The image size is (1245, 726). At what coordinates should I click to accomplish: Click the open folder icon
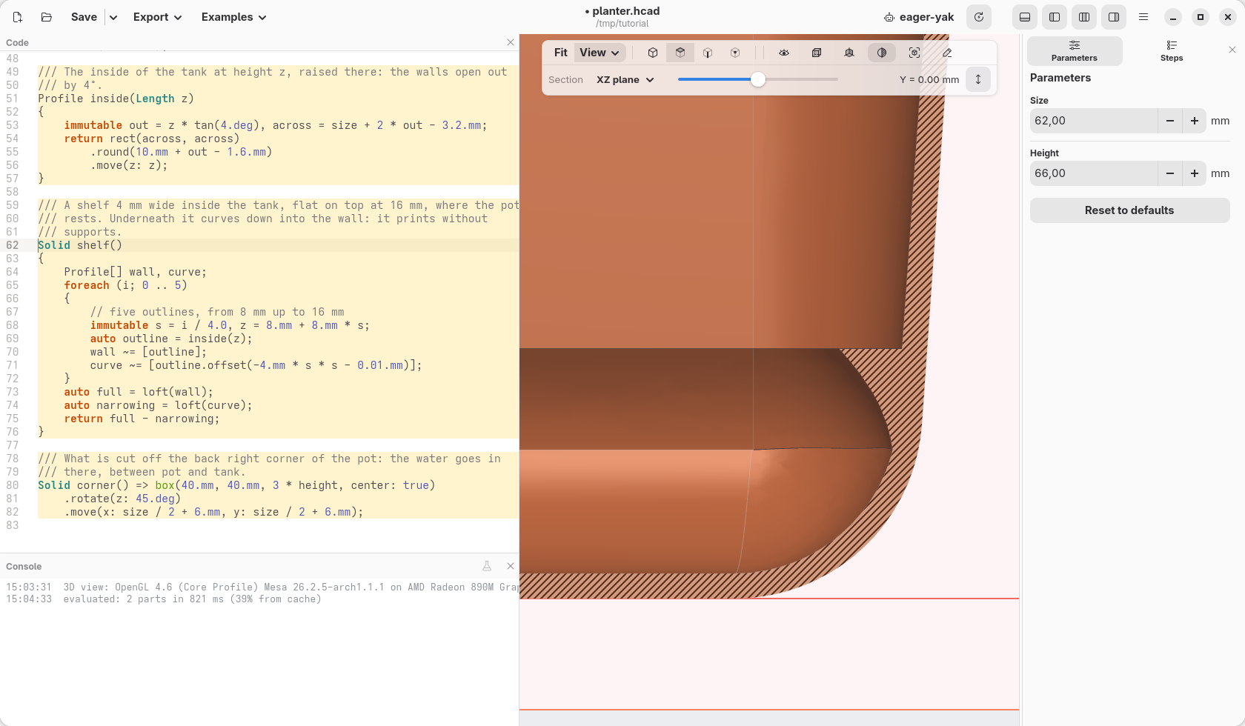pyautogui.click(x=47, y=17)
